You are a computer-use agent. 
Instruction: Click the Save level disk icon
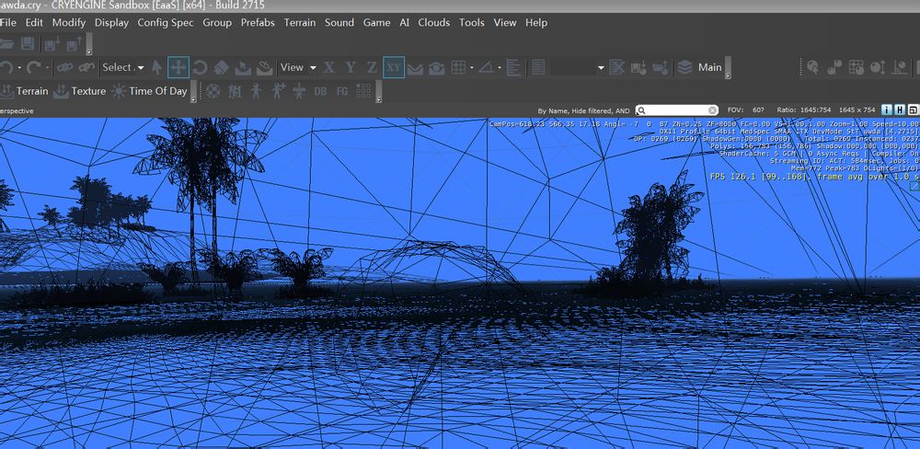click(28, 43)
